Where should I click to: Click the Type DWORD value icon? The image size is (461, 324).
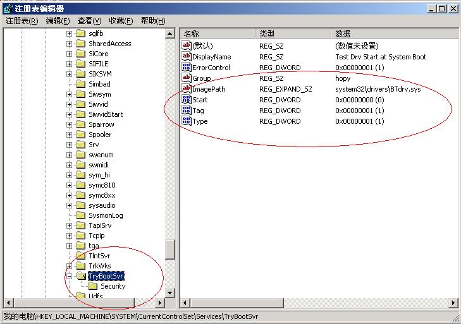(x=187, y=121)
